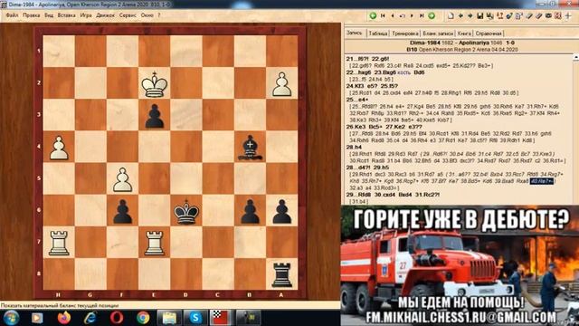This screenshot has width=579, height=326.
Task: Select the white pawn on a2
Action: (x=281, y=84)
